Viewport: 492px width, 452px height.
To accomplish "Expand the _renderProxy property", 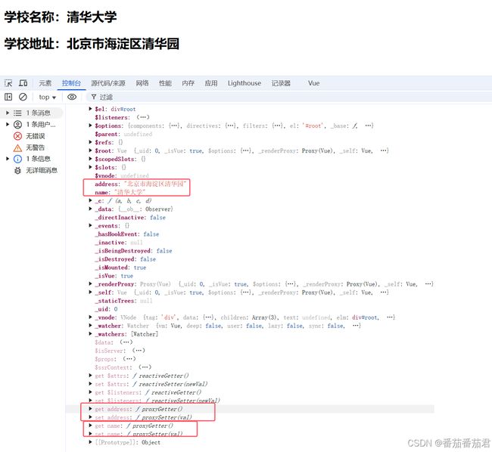I will 90,284.
